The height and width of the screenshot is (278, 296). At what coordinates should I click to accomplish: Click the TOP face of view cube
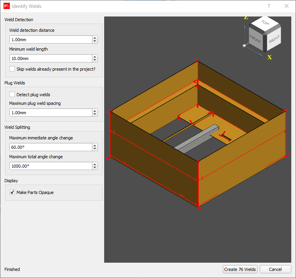click(265, 24)
